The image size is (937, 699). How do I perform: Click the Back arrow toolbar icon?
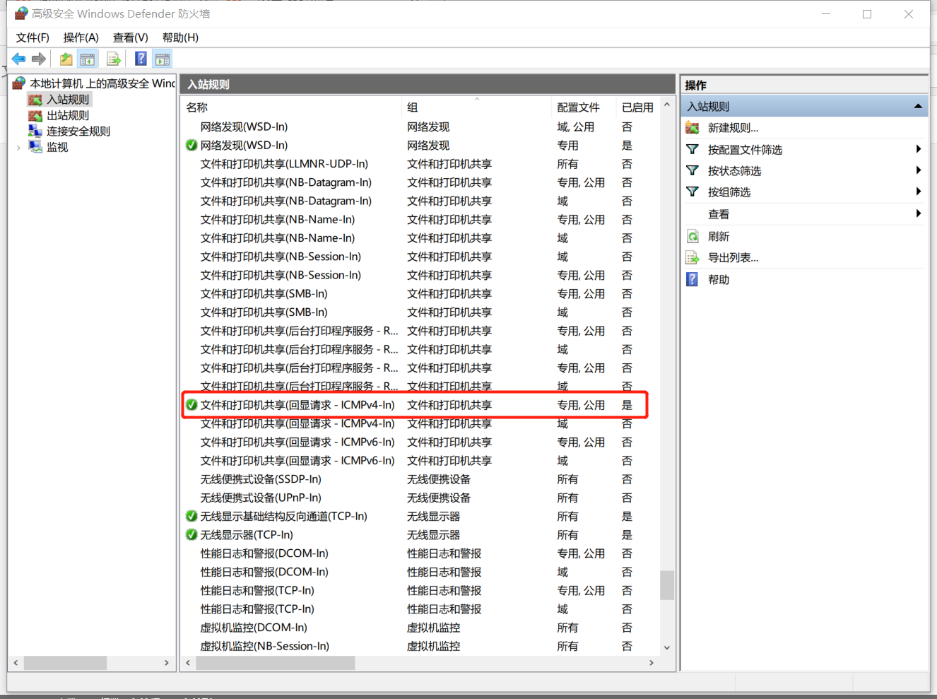pyautogui.click(x=19, y=59)
